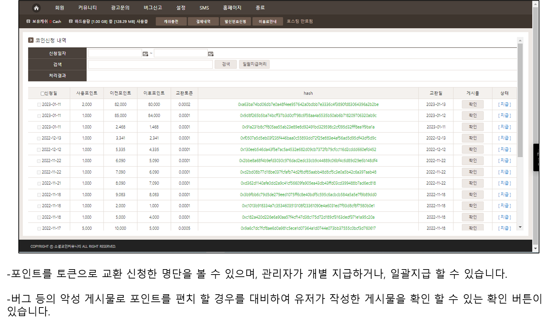Open hash link starting 0x3b9fbb6c79d5
The image size is (557, 324).
[x=308, y=195]
